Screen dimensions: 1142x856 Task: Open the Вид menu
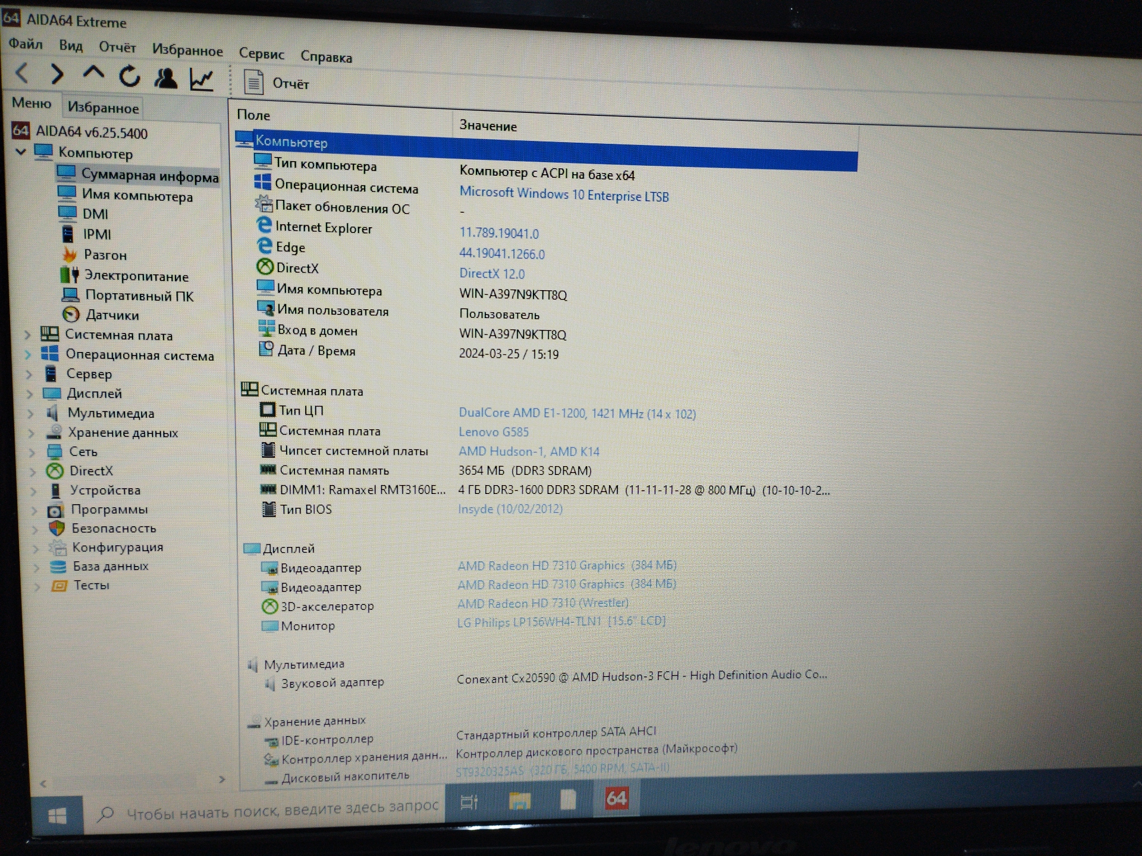pyautogui.click(x=71, y=46)
